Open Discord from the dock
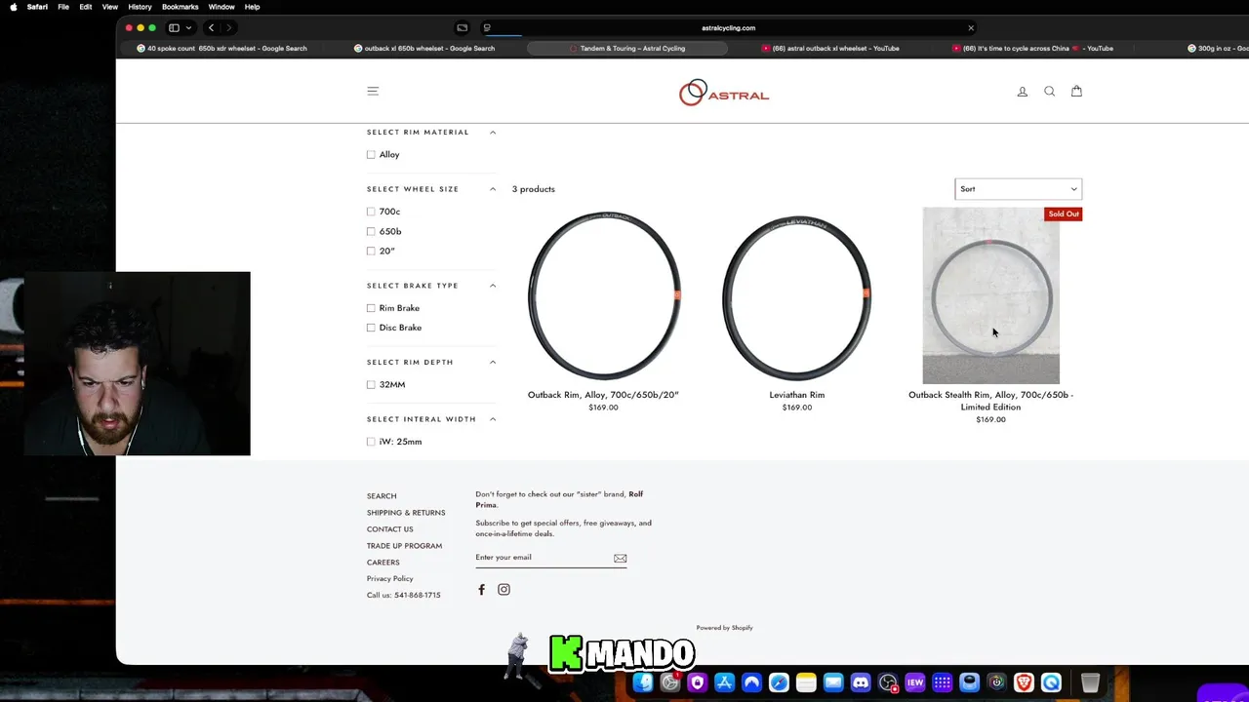The image size is (1249, 702). tap(861, 682)
